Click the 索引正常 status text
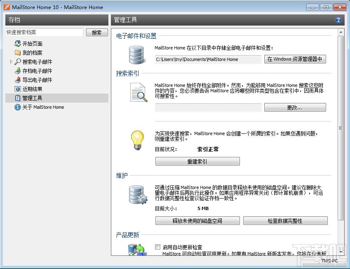This screenshot has height=269, width=350. [x=208, y=149]
